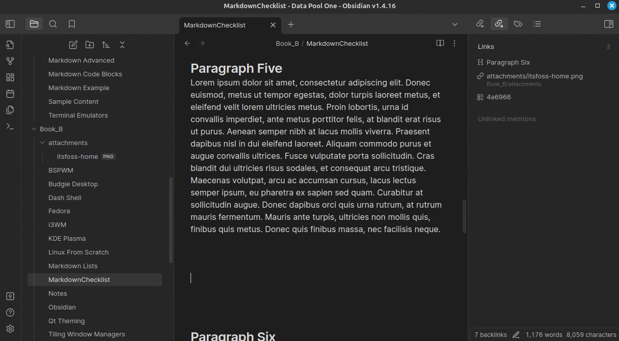Open the tab list dropdown arrow
Viewport: 619px width, 341px height.
click(x=455, y=24)
